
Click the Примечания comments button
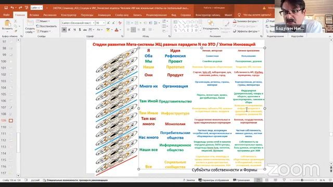(x=241, y=180)
